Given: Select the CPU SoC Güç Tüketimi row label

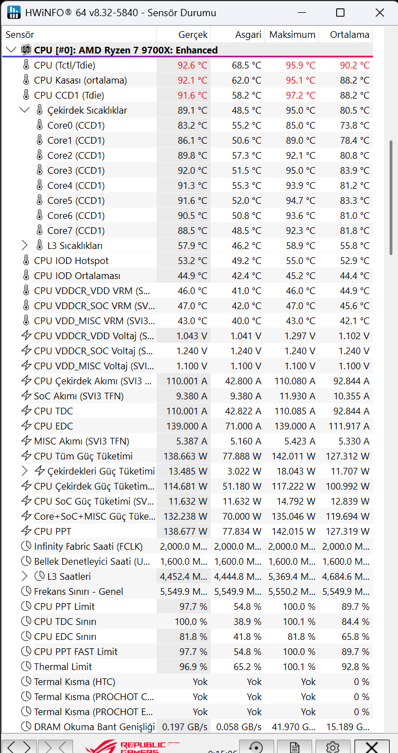Looking at the screenshot, I should coord(94,501).
